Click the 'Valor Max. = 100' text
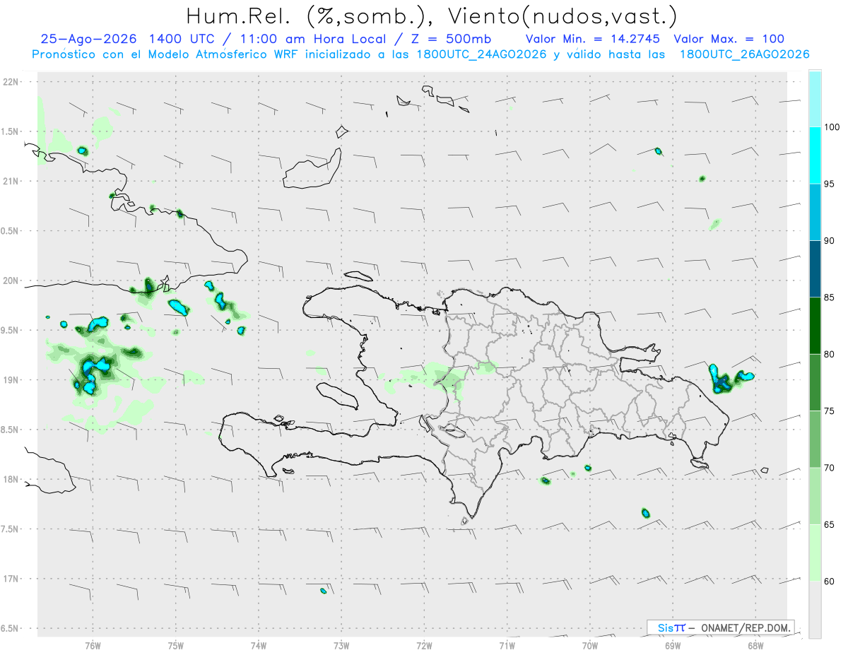 click(729, 39)
